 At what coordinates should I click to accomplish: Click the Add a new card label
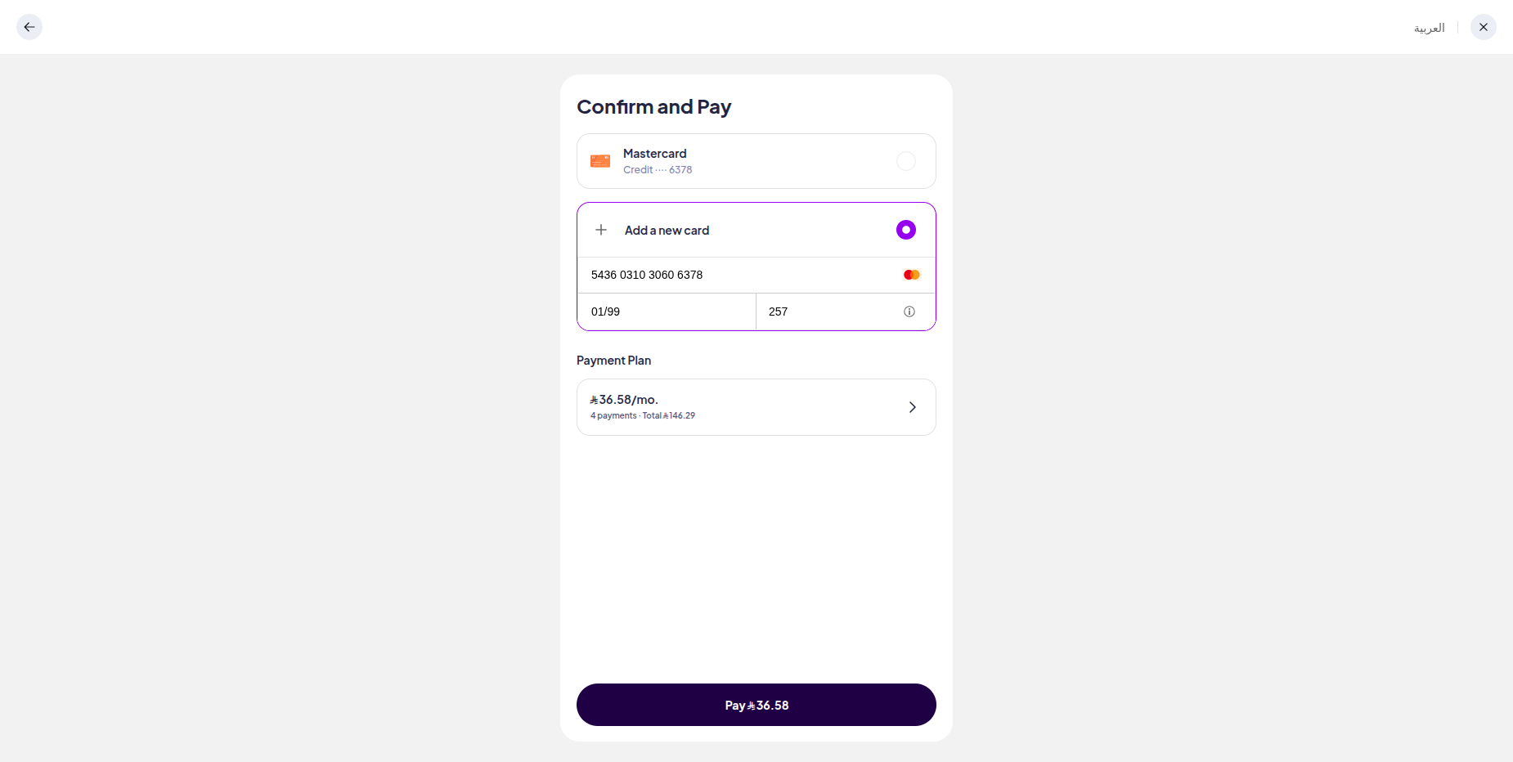(667, 231)
